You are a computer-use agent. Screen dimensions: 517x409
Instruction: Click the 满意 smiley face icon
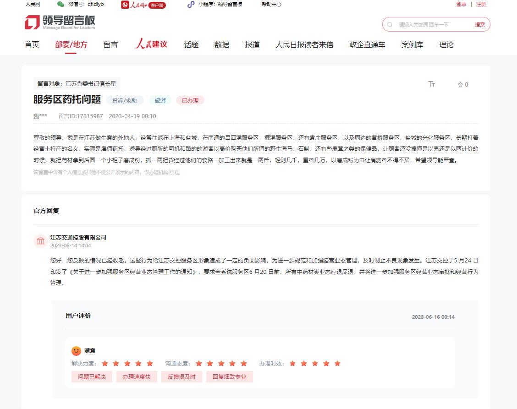click(76, 351)
